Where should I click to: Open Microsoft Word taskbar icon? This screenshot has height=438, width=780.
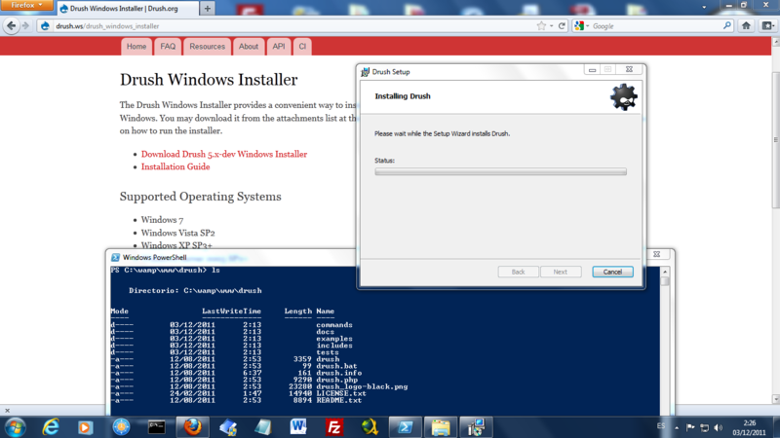click(298, 426)
